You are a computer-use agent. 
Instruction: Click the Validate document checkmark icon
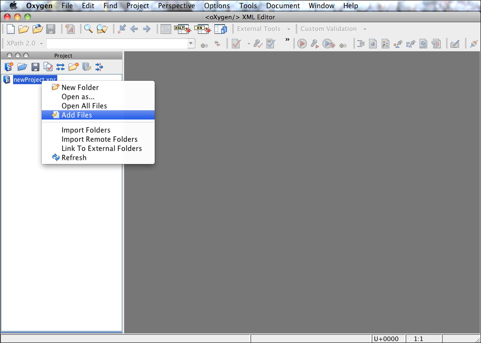[x=236, y=44]
